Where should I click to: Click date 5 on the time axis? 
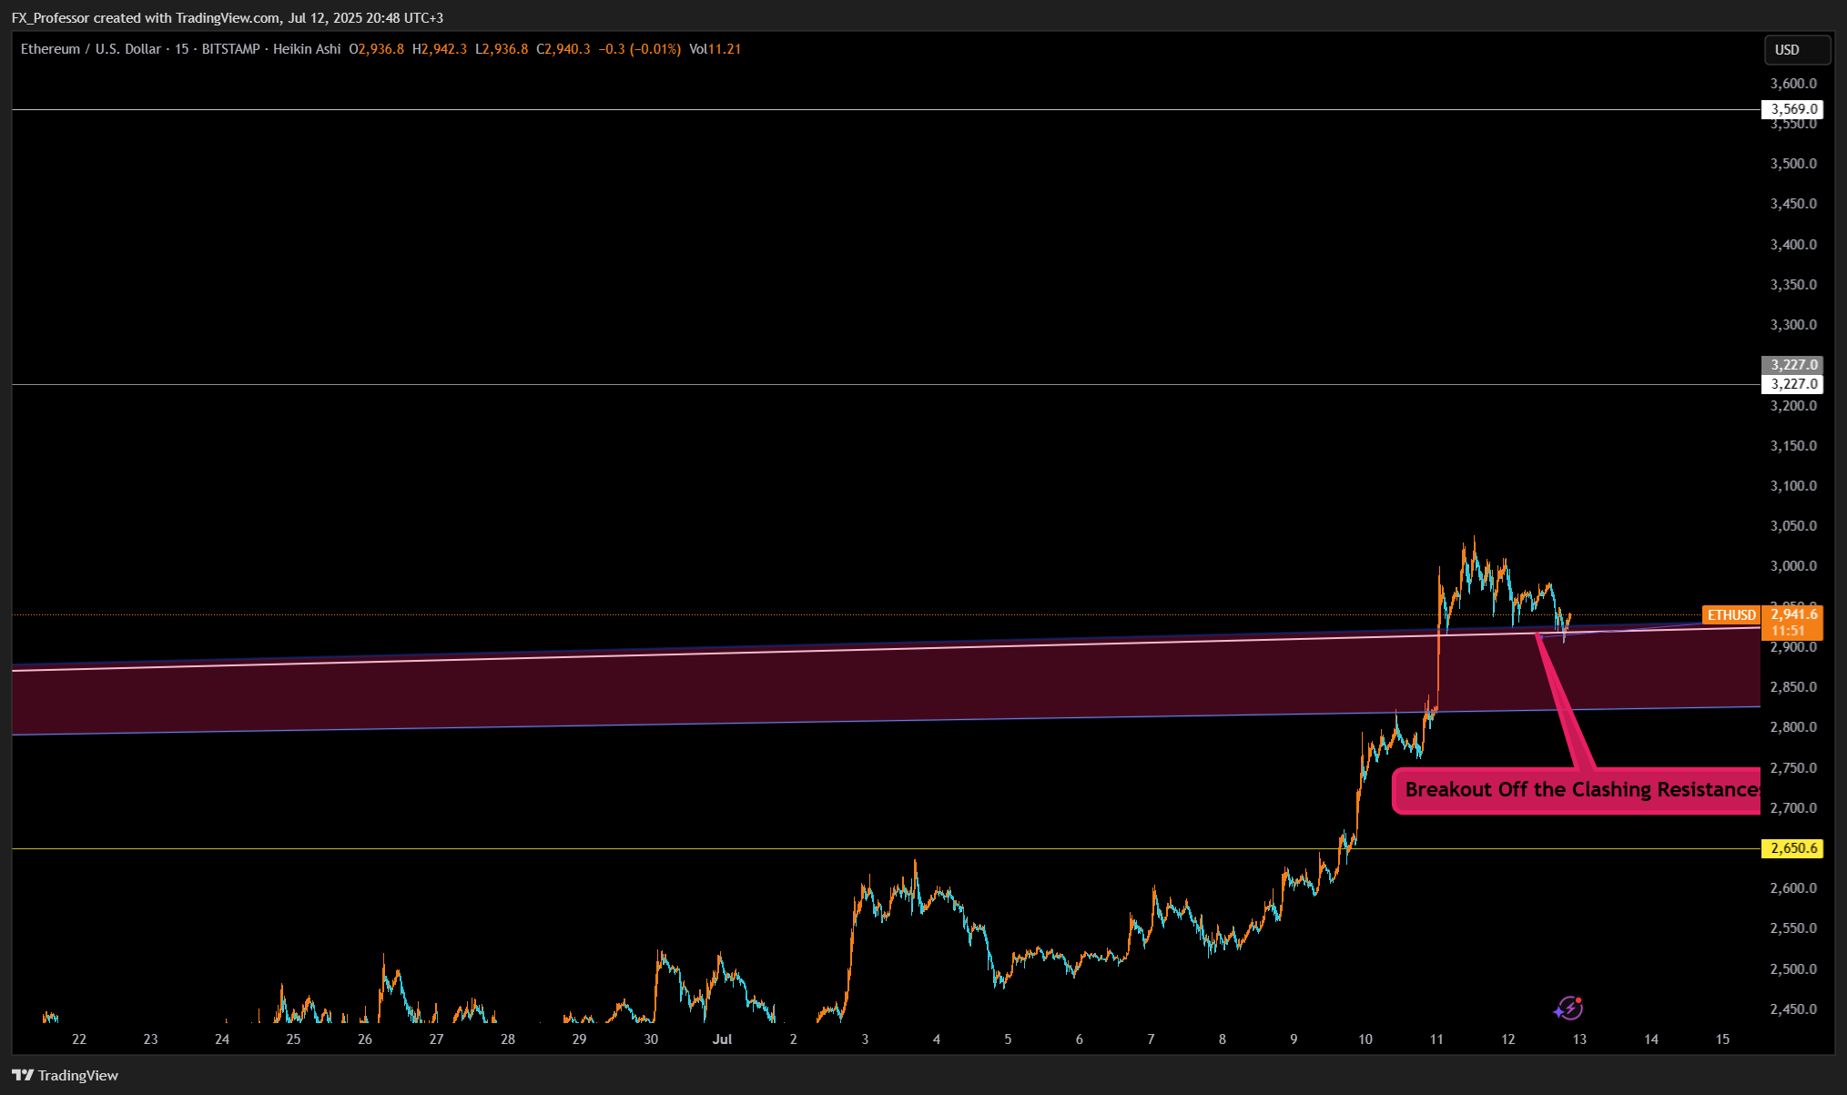[1008, 1039]
